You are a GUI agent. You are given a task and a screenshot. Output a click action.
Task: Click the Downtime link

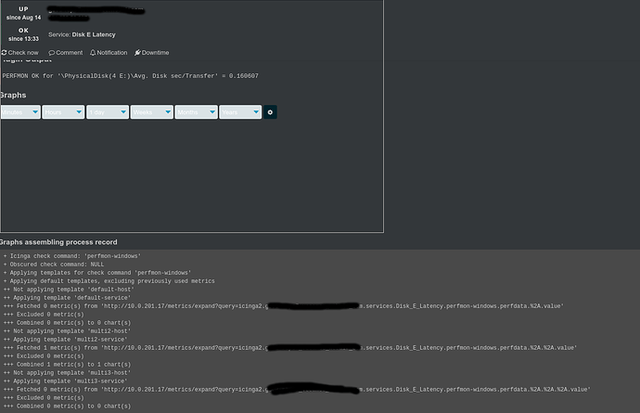(x=152, y=53)
